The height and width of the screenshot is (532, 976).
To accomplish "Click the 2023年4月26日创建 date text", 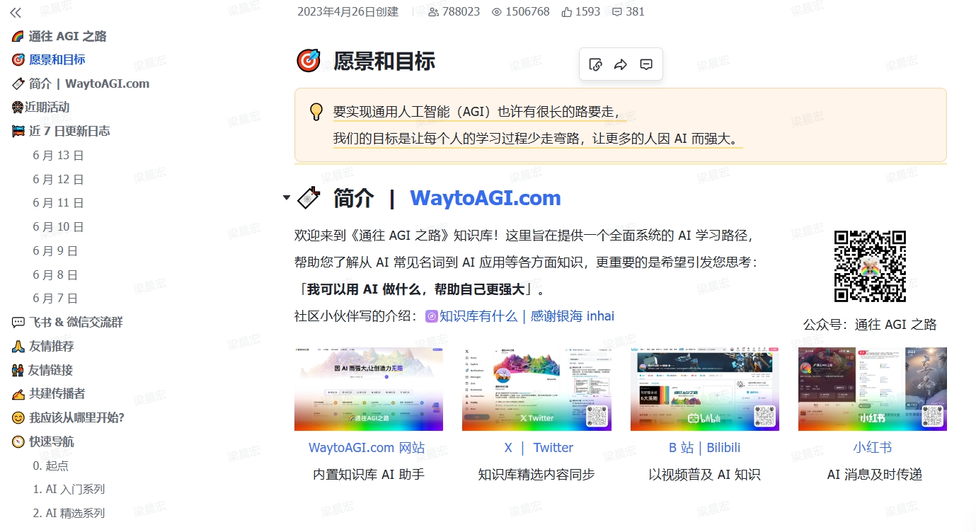I will point(348,11).
